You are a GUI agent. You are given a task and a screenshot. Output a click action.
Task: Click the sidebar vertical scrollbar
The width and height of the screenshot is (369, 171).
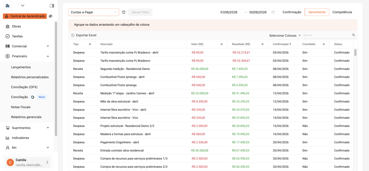point(56,79)
